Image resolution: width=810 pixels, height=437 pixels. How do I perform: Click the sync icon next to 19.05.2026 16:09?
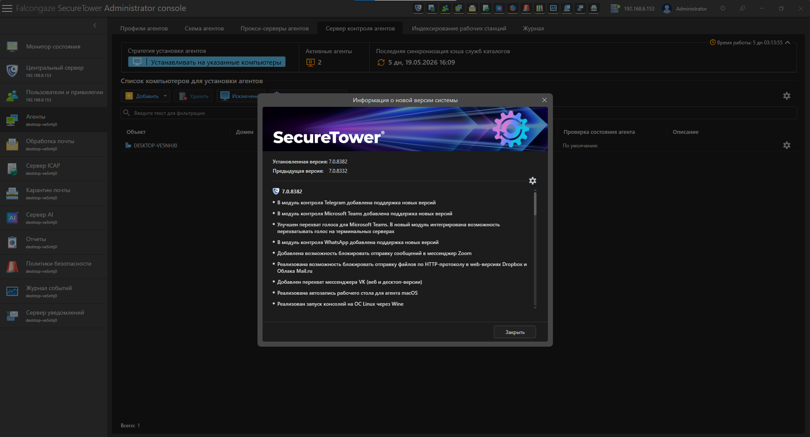pyautogui.click(x=381, y=62)
